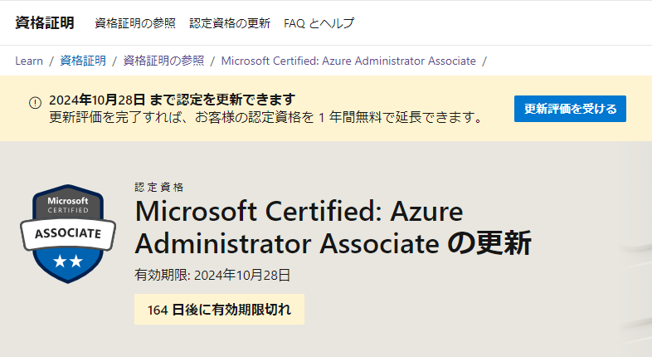Click the 有効期限: 2024年10月28日 text
The width and height of the screenshot is (652, 357).
point(212,275)
